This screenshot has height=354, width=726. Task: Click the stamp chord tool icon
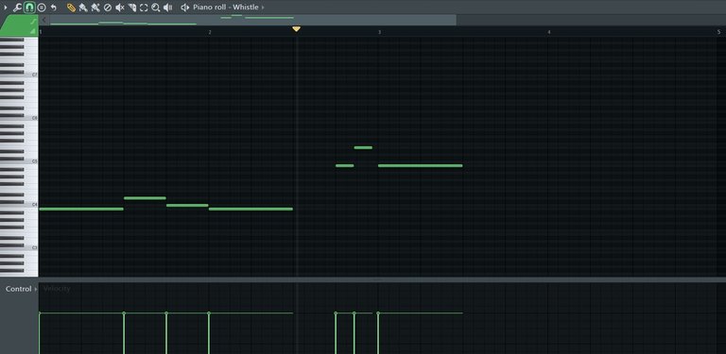click(x=42, y=8)
